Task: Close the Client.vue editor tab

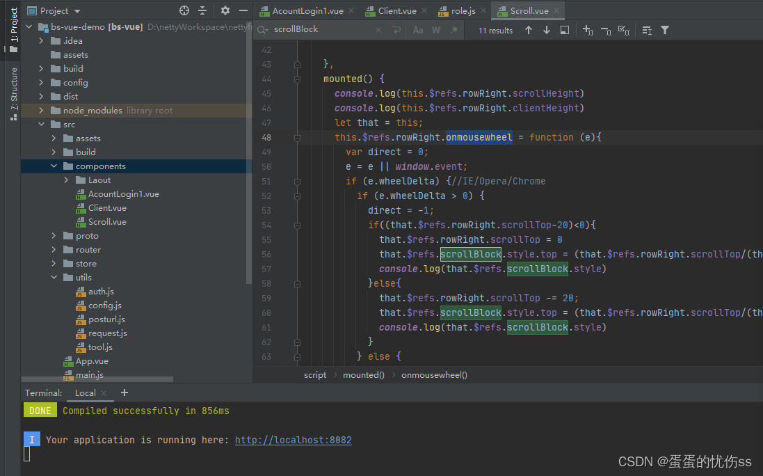Action: (424, 10)
